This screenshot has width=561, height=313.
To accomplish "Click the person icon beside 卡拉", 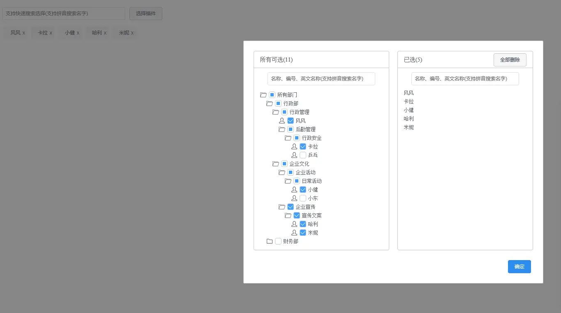I will (x=294, y=146).
